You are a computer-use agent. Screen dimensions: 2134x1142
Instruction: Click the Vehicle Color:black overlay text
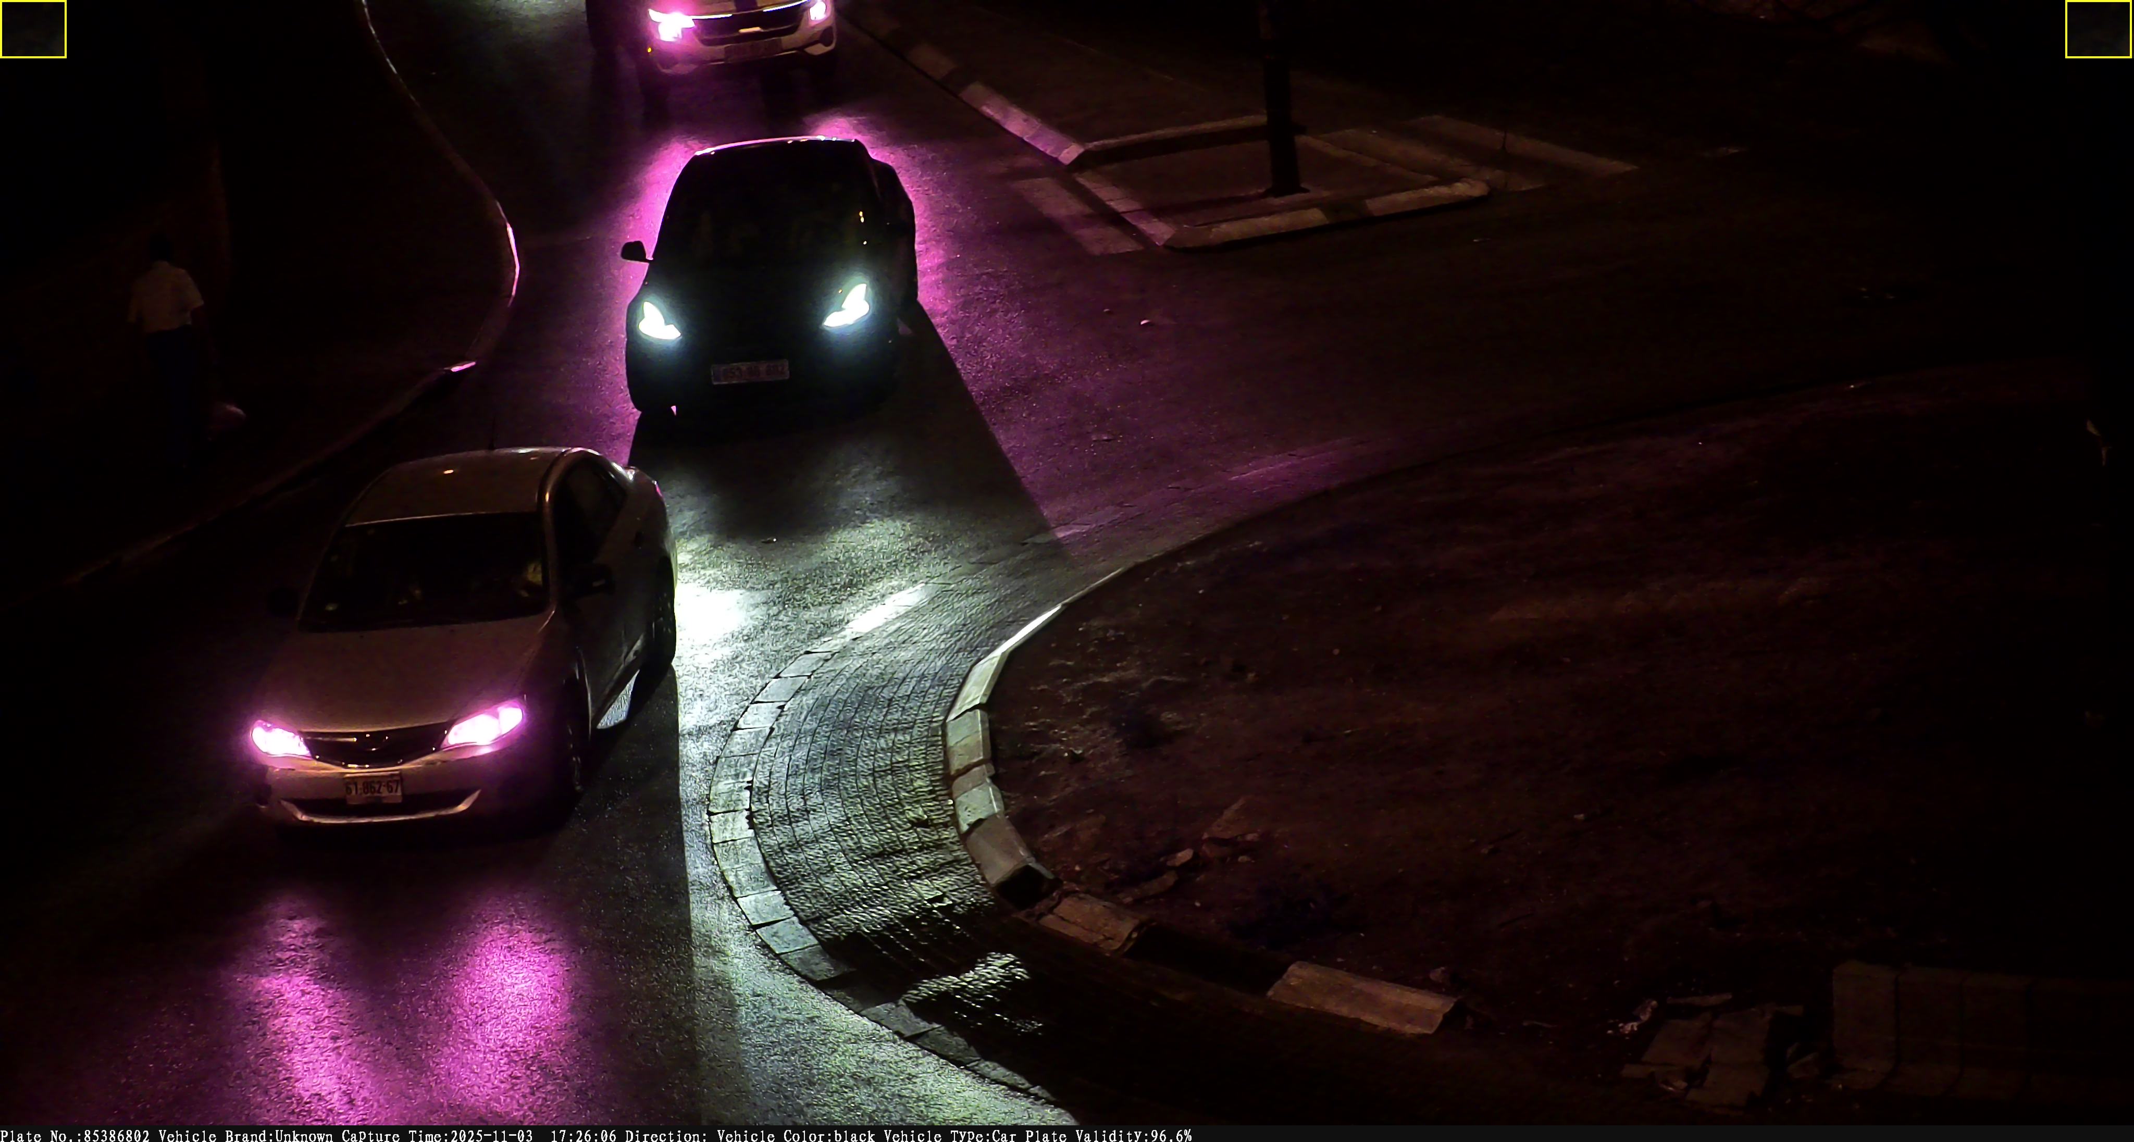[x=796, y=1135]
